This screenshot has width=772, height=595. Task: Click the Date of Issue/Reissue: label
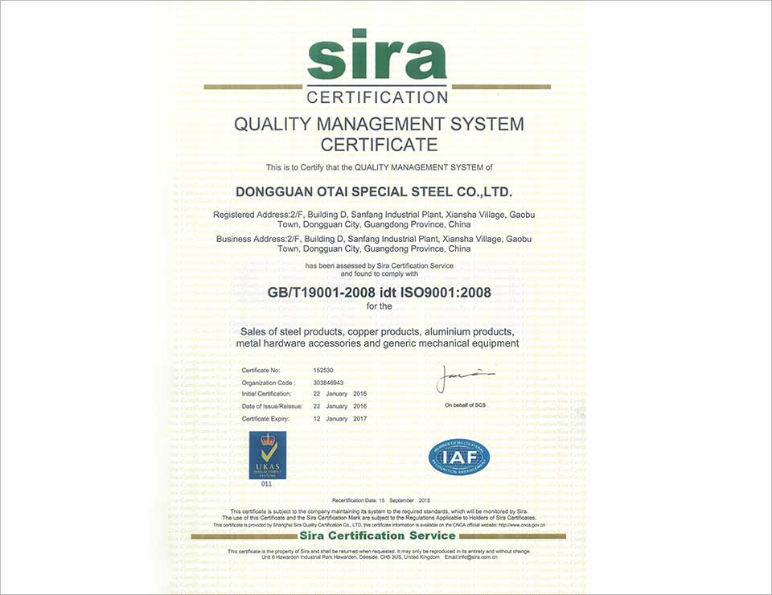pyautogui.click(x=273, y=407)
